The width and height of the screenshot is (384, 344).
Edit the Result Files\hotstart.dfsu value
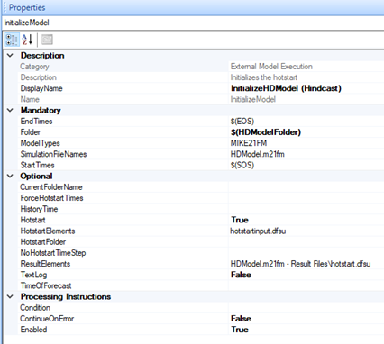[x=300, y=264]
